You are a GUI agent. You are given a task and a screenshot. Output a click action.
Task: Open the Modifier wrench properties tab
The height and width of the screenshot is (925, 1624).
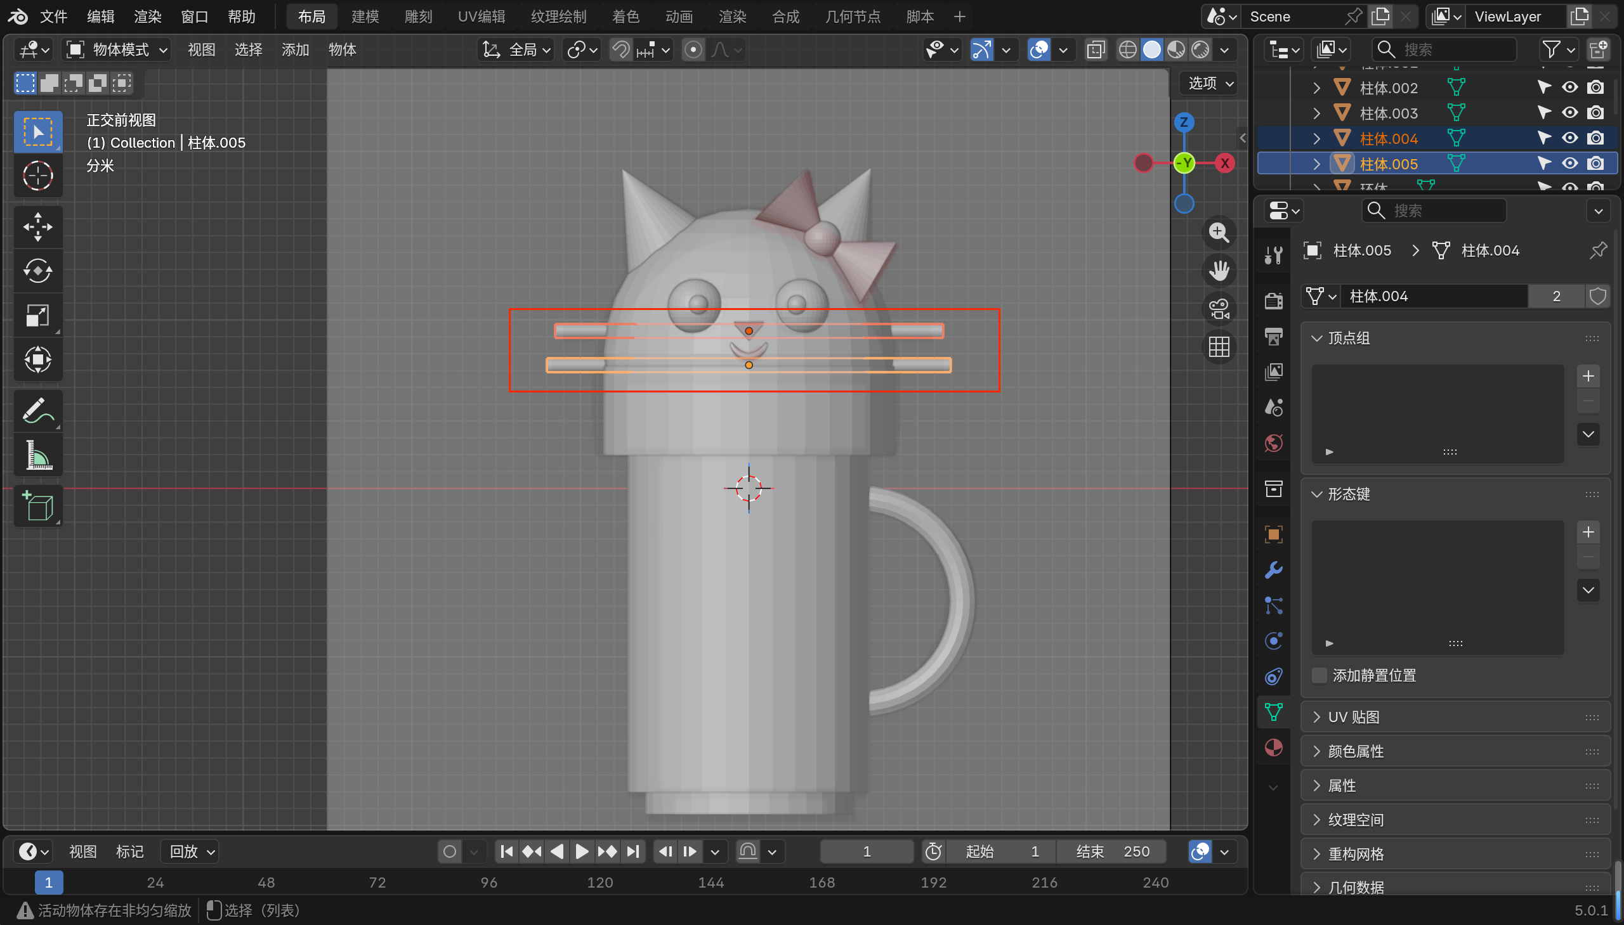coord(1273,570)
